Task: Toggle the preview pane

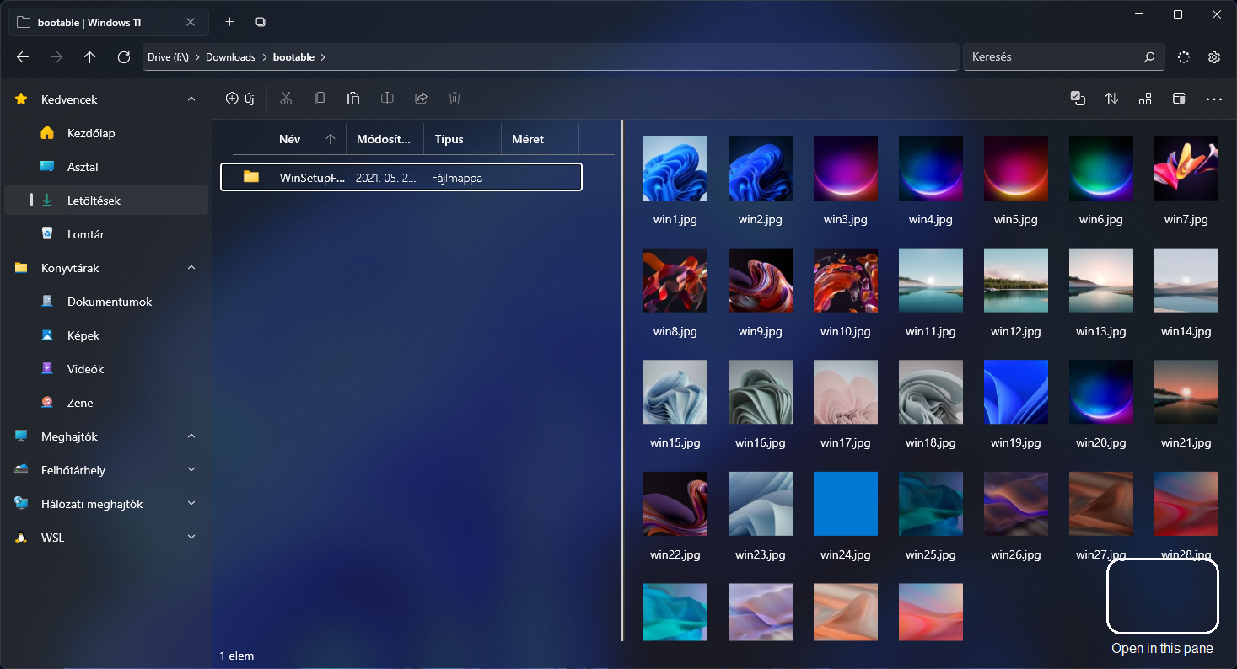Action: 1179,99
